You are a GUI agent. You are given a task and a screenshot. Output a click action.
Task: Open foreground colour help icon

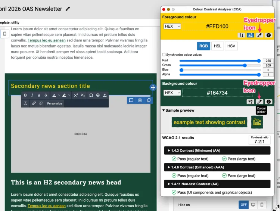[268, 35]
